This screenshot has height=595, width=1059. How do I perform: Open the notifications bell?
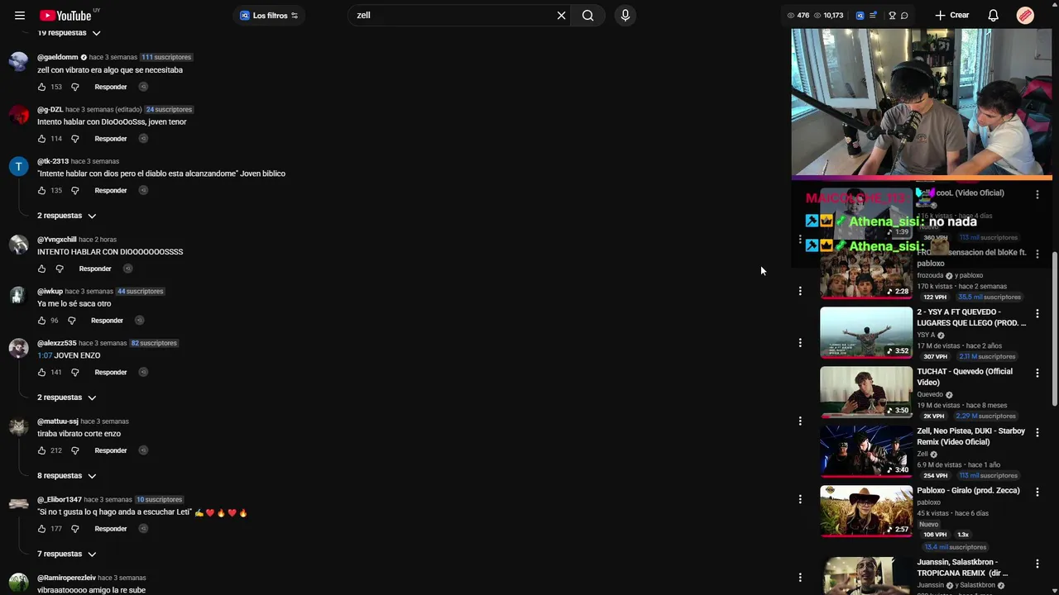(994, 16)
